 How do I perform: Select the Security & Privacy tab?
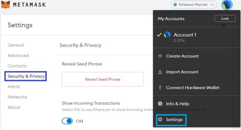[x=26, y=76]
